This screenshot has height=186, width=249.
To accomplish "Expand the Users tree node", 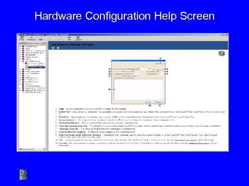I will [20, 59].
